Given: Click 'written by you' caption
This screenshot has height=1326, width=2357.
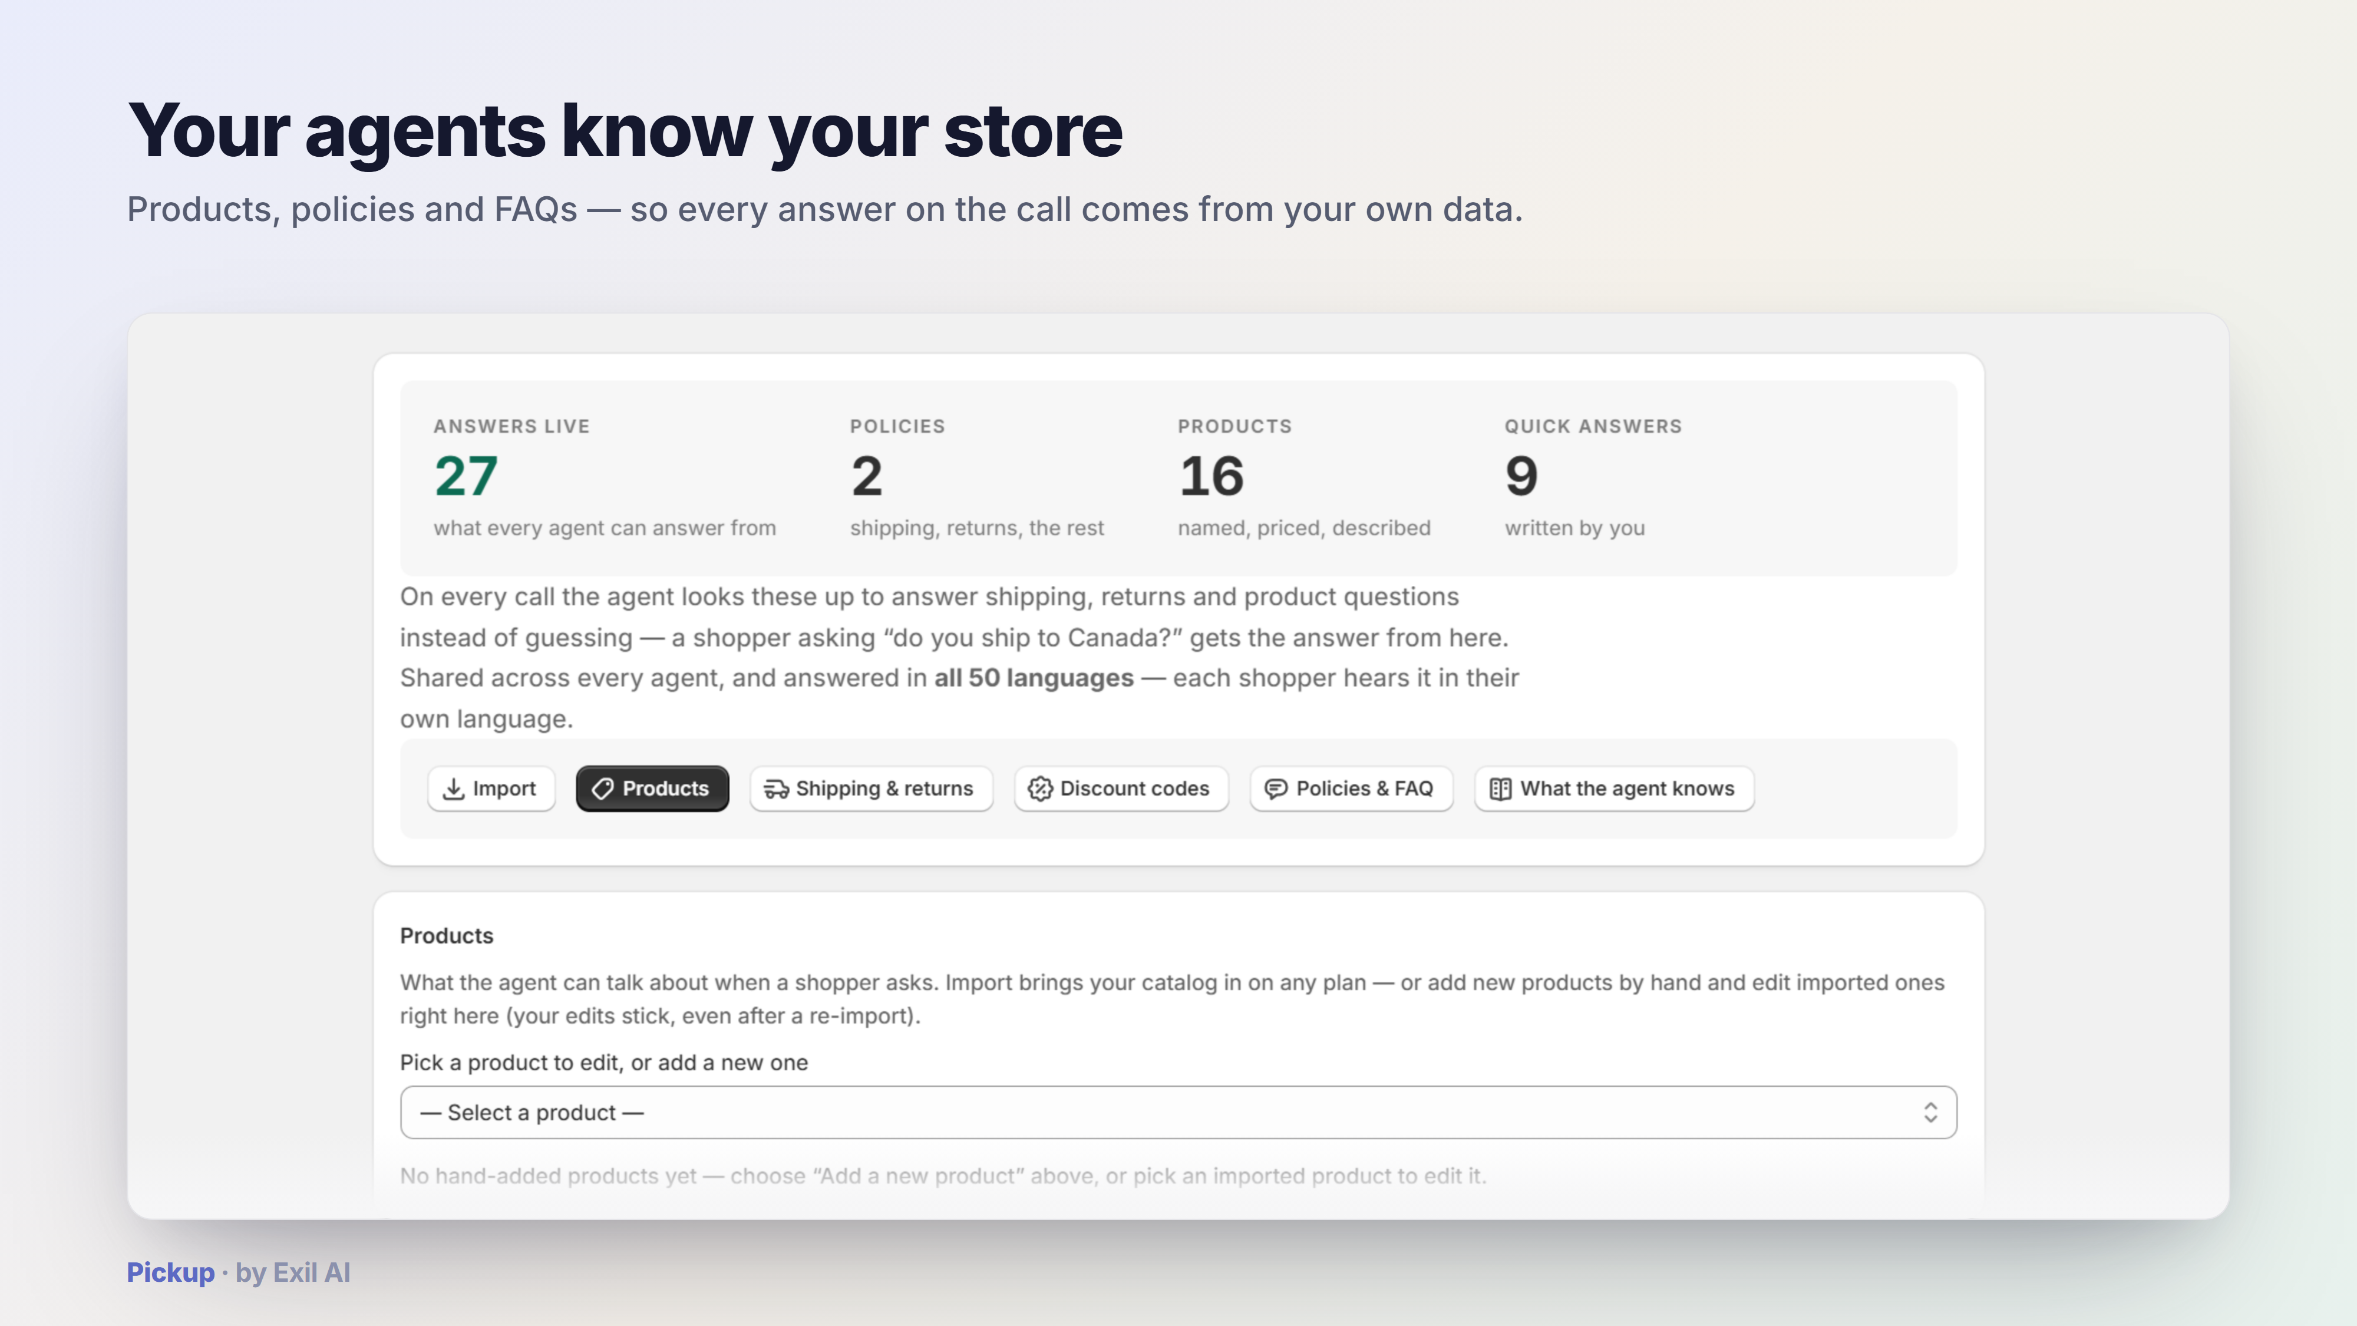Looking at the screenshot, I should click(x=1574, y=528).
